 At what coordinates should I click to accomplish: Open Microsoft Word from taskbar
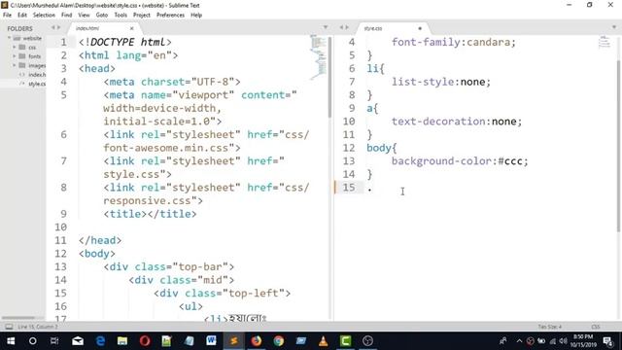point(211,341)
